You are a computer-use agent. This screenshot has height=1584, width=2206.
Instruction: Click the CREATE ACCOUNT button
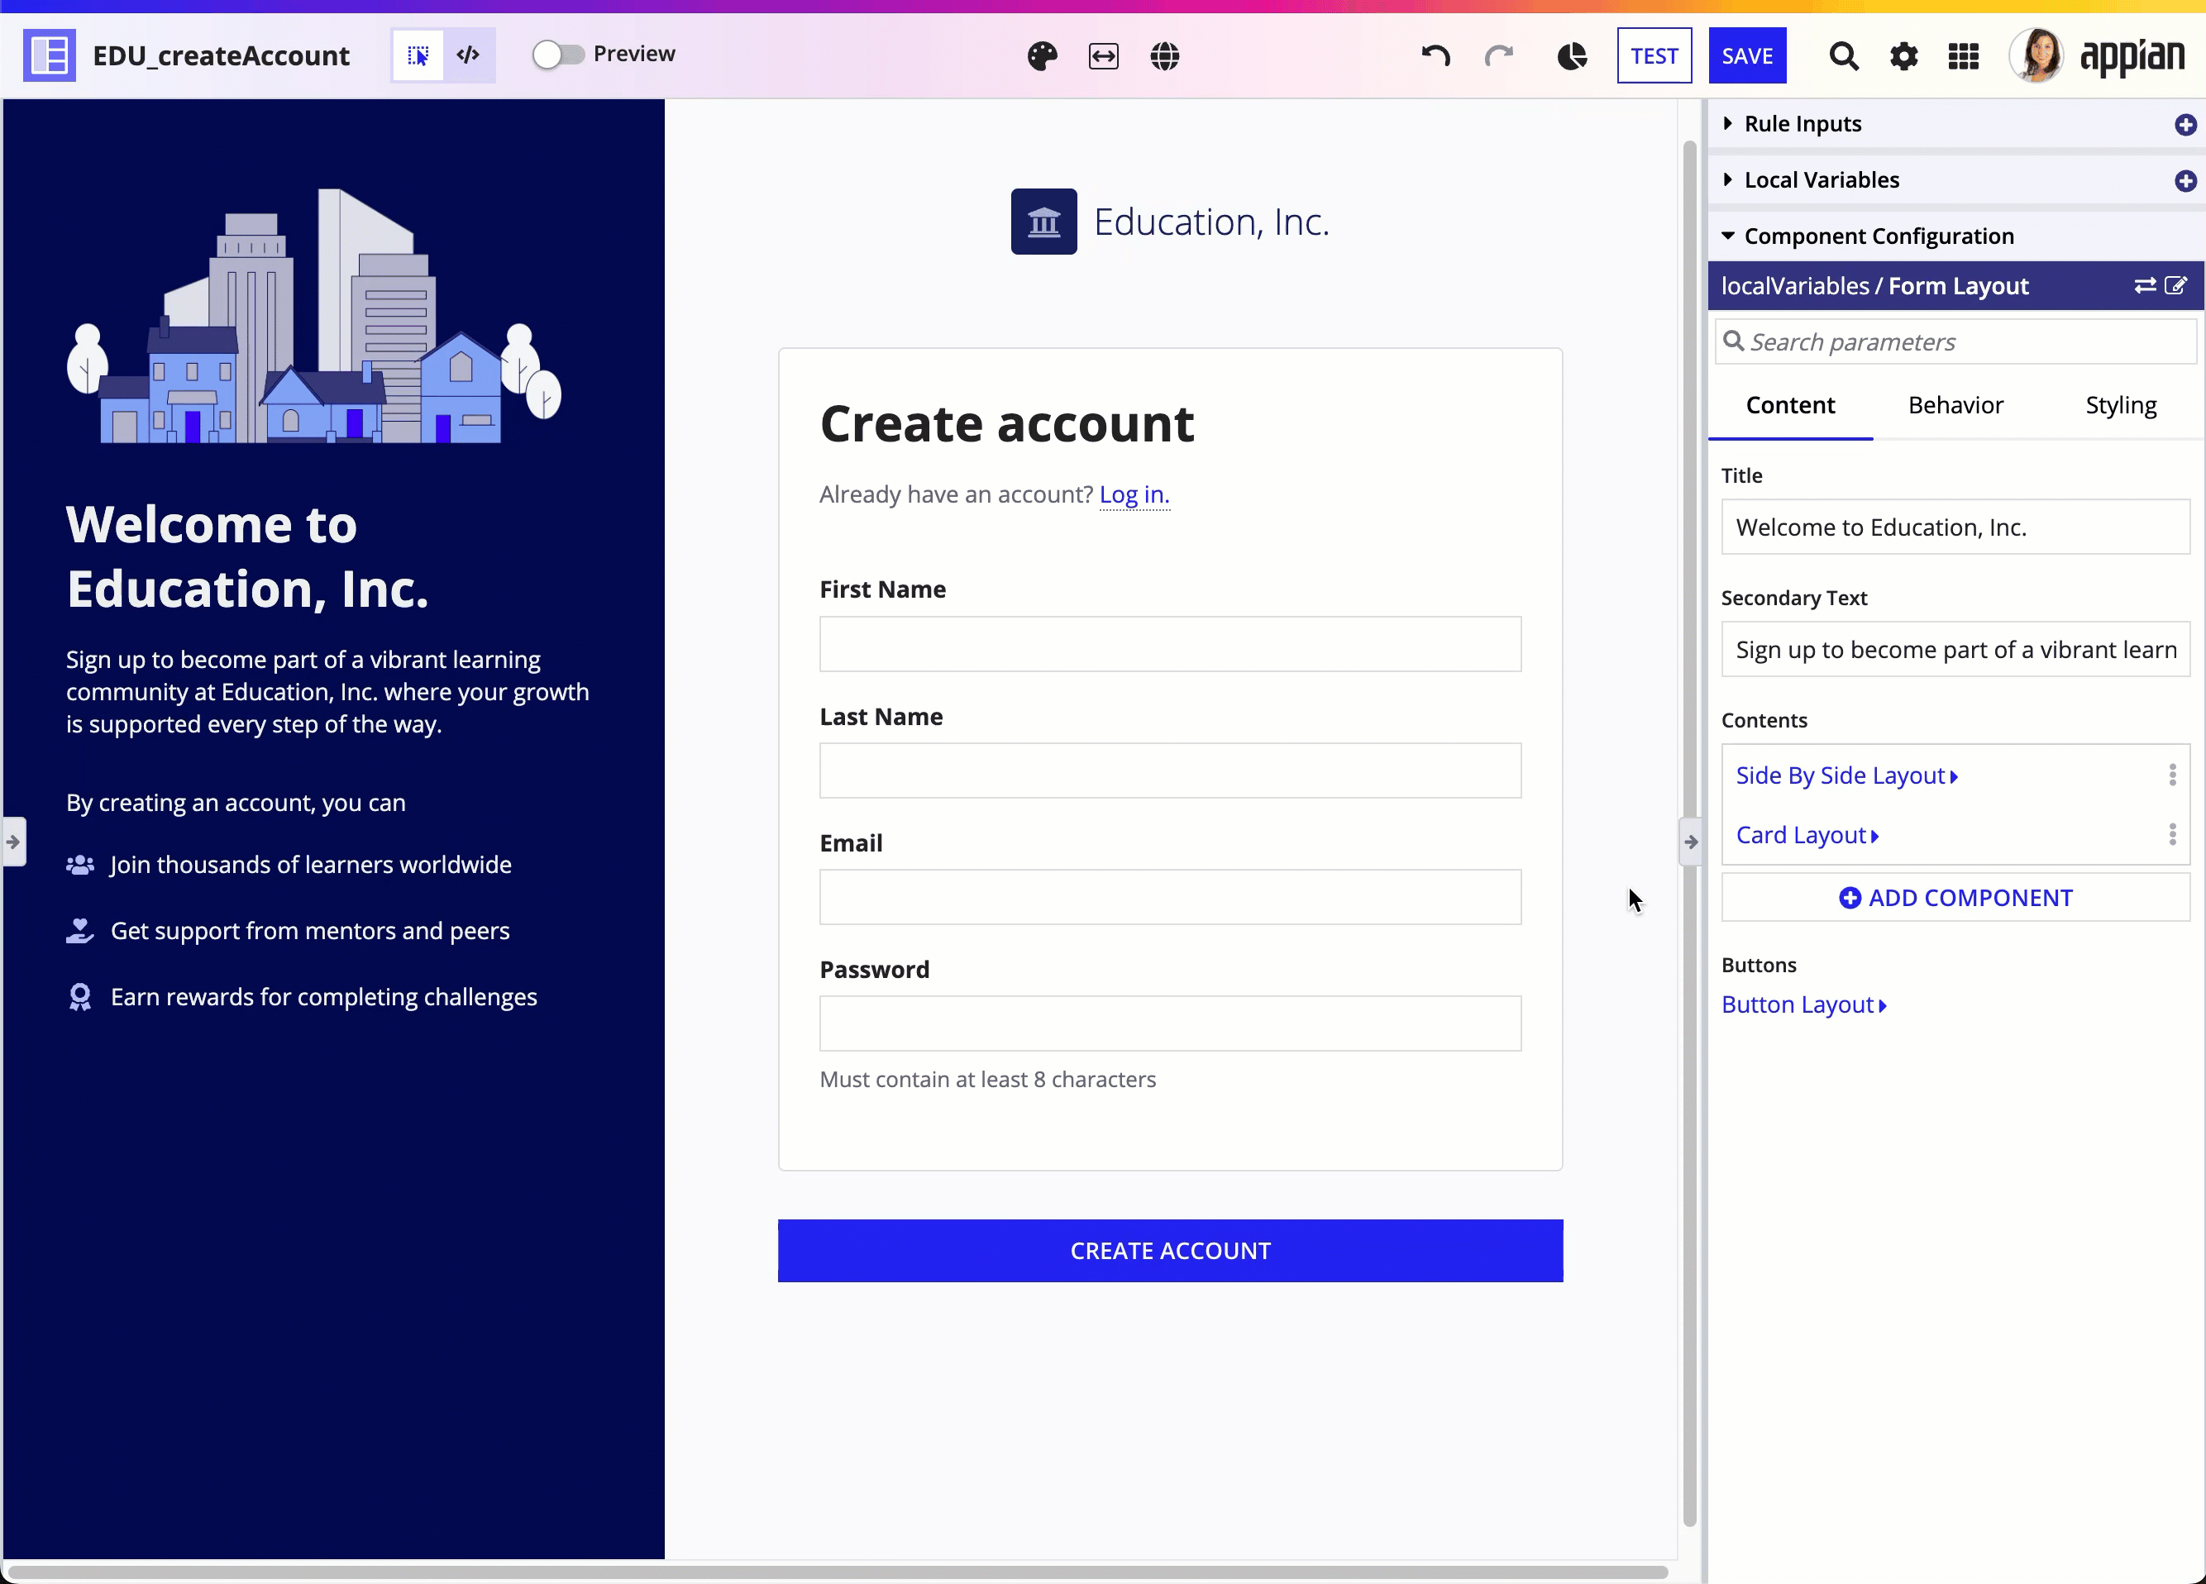point(1170,1251)
